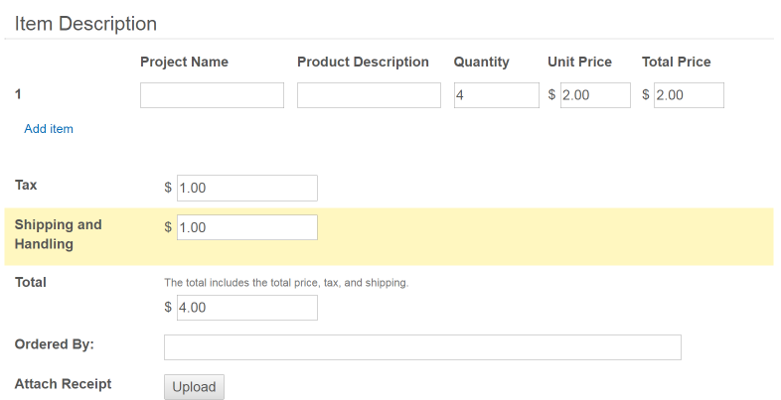Click the Total amount field showing 4.00
Screen dimensions: 781x400
pos(246,308)
